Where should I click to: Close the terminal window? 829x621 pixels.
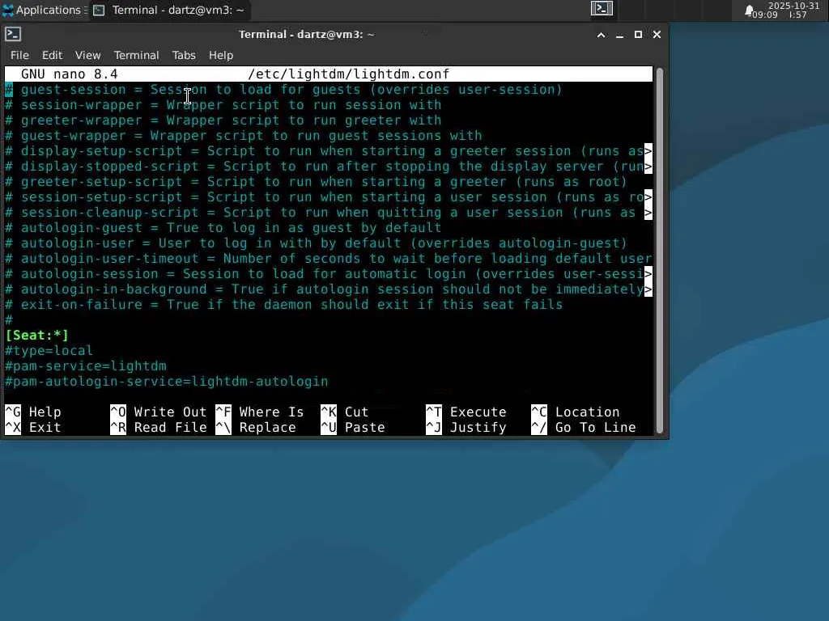click(x=657, y=34)
